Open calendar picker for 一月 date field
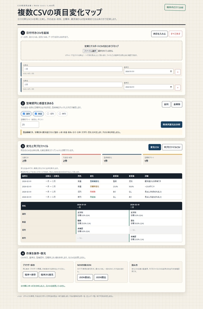The image size is (203, 309). (171, 71)
